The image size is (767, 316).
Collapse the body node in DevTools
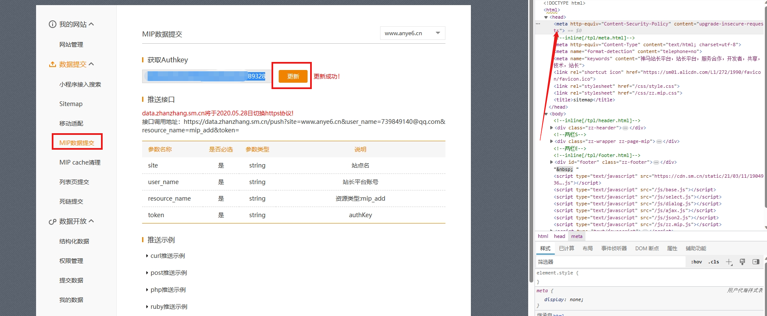coord(546,114)
